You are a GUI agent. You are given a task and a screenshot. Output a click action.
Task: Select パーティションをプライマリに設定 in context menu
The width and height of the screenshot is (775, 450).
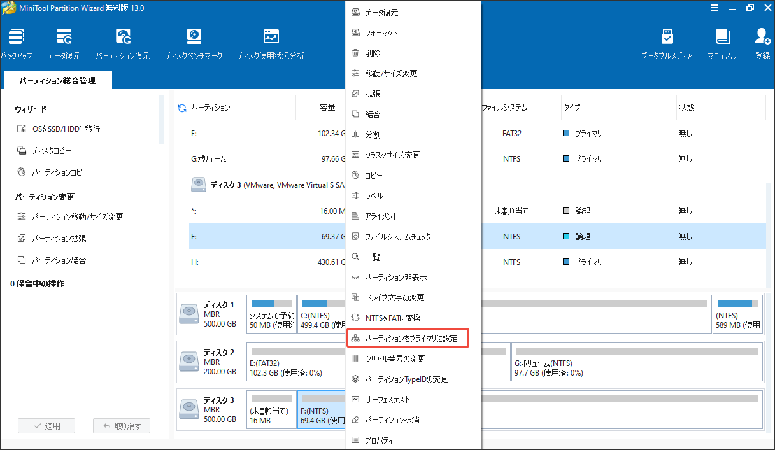[x=411, y=339]
